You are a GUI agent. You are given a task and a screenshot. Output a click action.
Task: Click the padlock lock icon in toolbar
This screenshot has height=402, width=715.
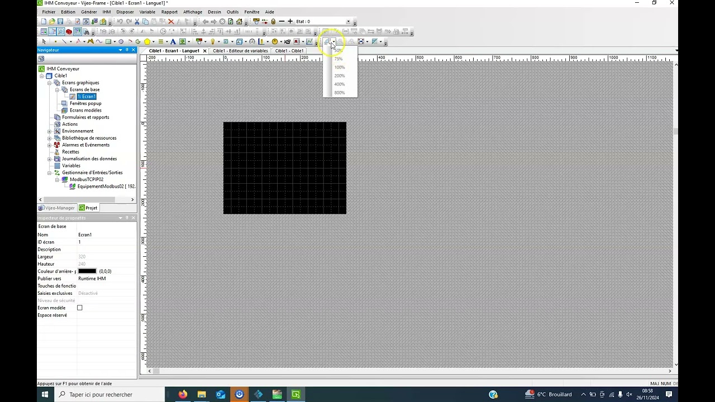pyautogui.click(x=273, y=22)
